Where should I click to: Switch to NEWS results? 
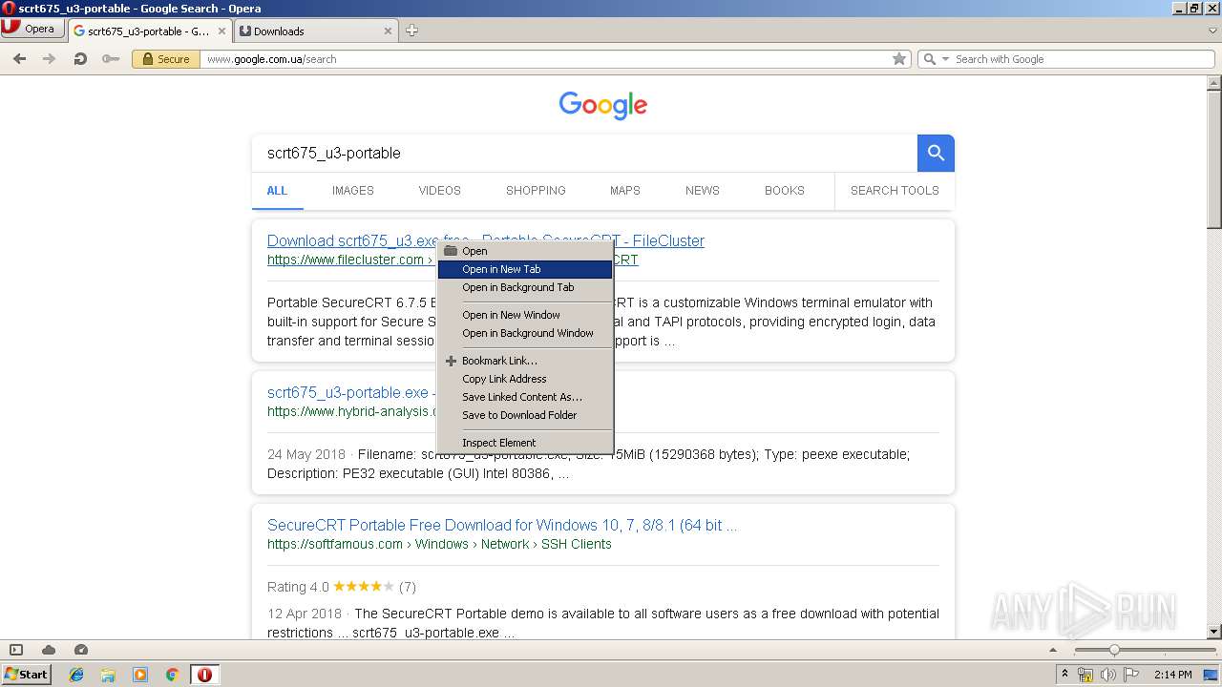[703, 190]
